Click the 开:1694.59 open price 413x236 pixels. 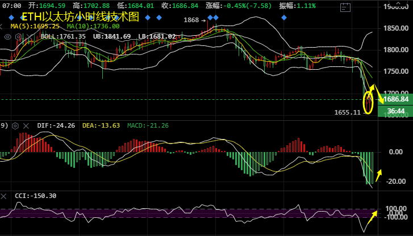pyautogui.click(x=47, y=6)
